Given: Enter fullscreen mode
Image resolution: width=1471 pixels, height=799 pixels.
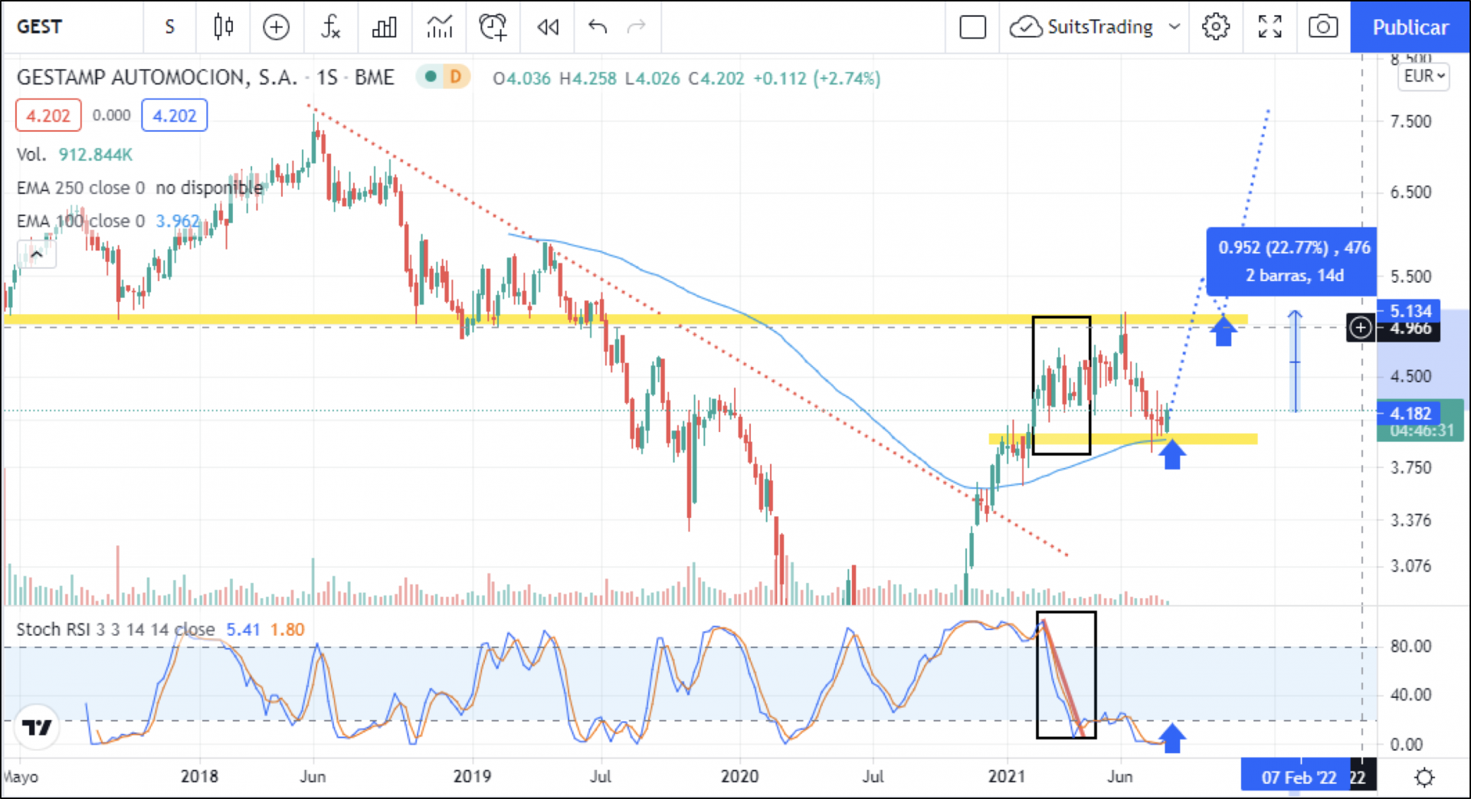Looking at the screenshot, I should coord(1270,27).
